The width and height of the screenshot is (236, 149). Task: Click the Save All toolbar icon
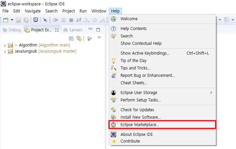[x=26, y=20]
